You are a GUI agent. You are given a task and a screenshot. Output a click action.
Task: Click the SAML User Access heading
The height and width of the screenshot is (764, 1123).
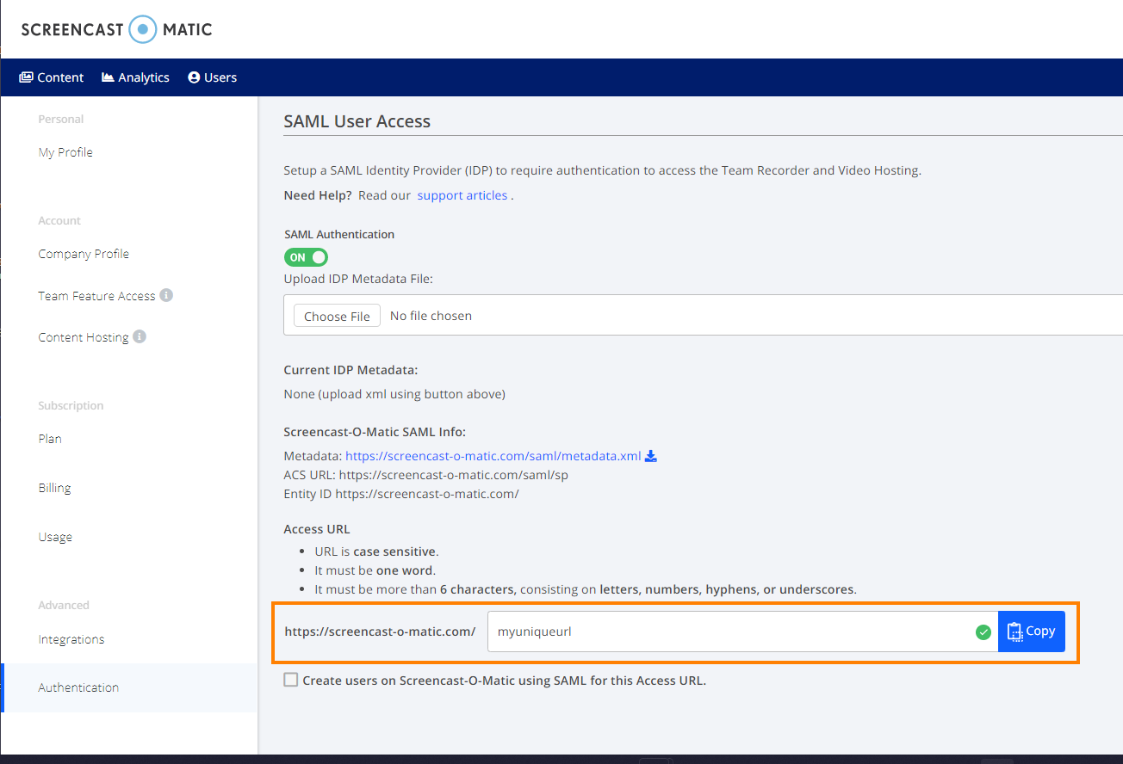[357, 121]
